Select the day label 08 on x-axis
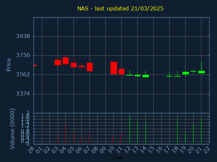 click(x=95, y=150)
